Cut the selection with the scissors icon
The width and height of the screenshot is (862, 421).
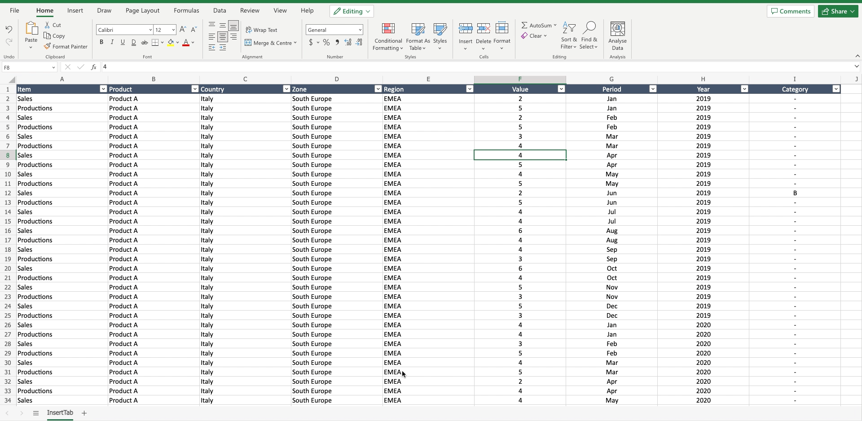(x=48, y=25)
